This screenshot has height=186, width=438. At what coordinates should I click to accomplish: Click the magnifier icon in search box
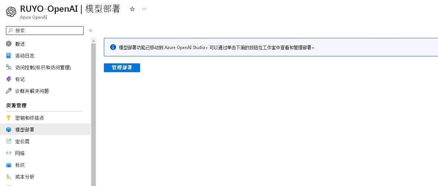11,31
